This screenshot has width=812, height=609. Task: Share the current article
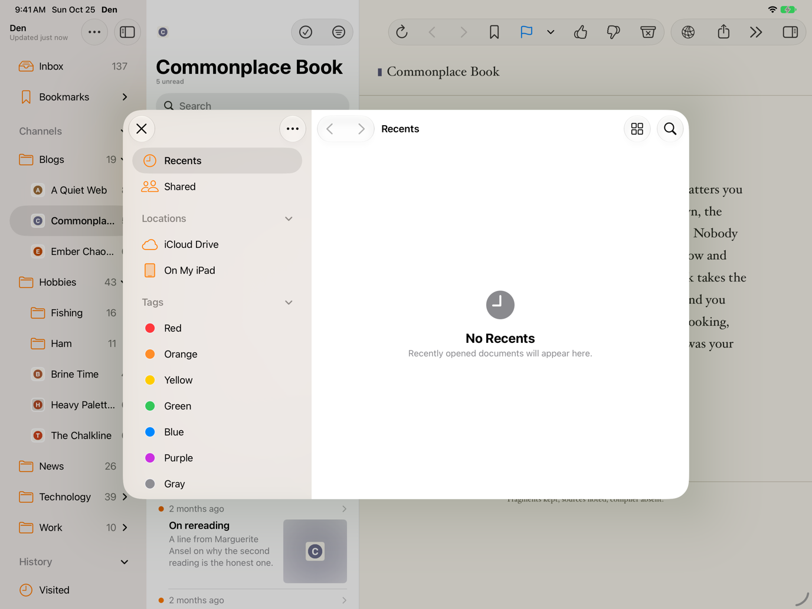tap(723, 32)
